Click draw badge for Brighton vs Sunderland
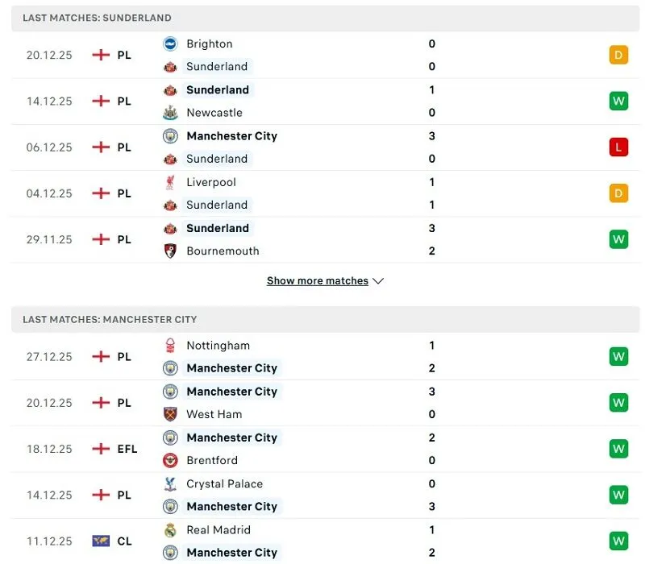The width and height of the screenshot is (645, 564). (618, 56)
